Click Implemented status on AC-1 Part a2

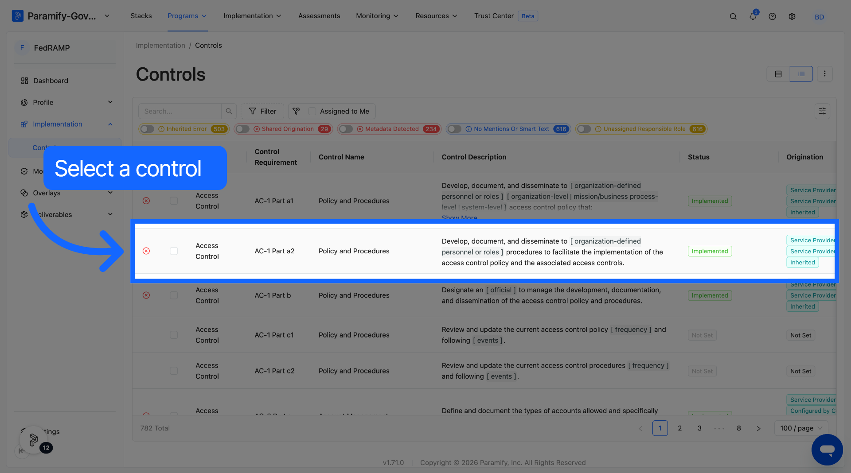[x=710, y=251]
